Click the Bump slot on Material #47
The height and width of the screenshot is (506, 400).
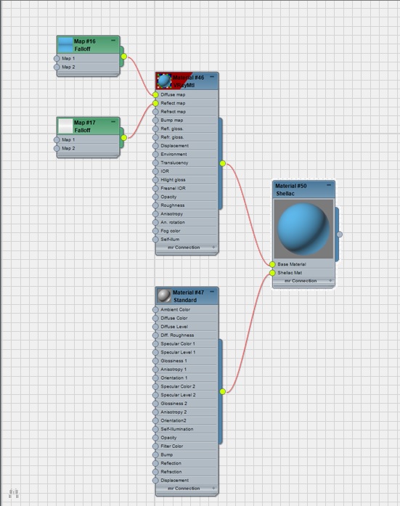[x=167, y=454]
